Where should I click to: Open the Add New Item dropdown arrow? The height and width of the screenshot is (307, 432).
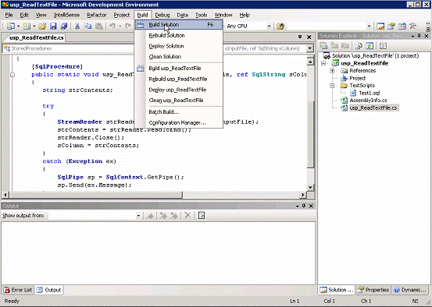coord(34,26)
